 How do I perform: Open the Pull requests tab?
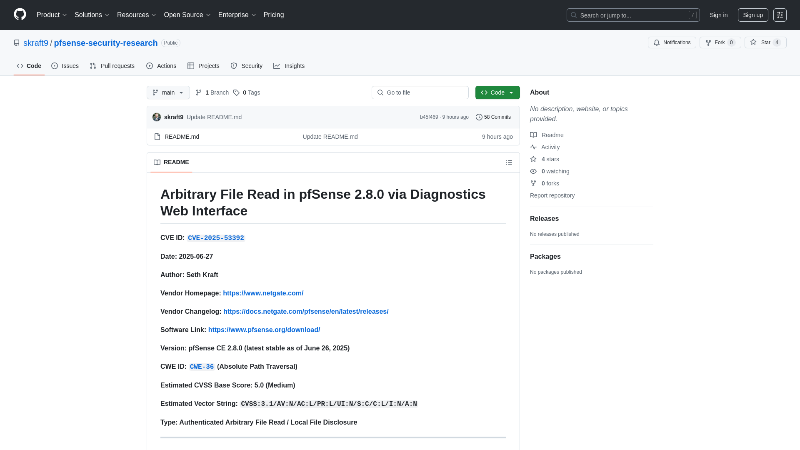click(112, 66)
